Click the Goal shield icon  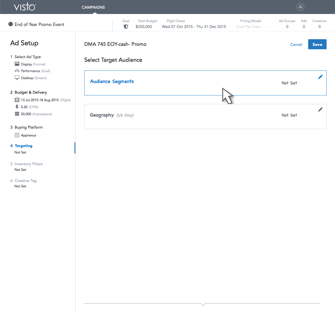(x=126, y=27)
